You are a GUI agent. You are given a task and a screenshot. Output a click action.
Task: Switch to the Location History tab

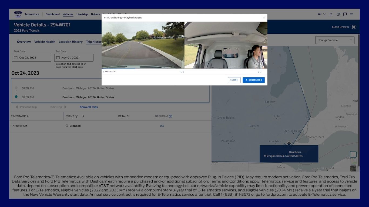click(x=71, y=42)
